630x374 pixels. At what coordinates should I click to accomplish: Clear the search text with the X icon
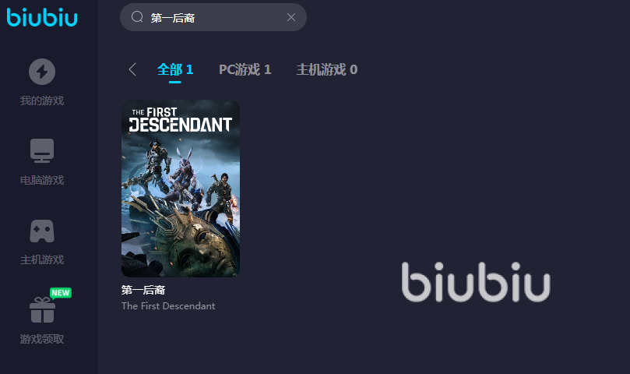click(291, 17)
